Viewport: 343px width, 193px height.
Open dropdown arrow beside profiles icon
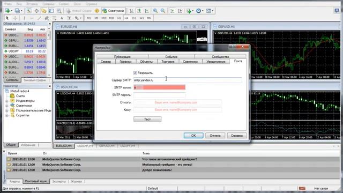click(21, 11)
